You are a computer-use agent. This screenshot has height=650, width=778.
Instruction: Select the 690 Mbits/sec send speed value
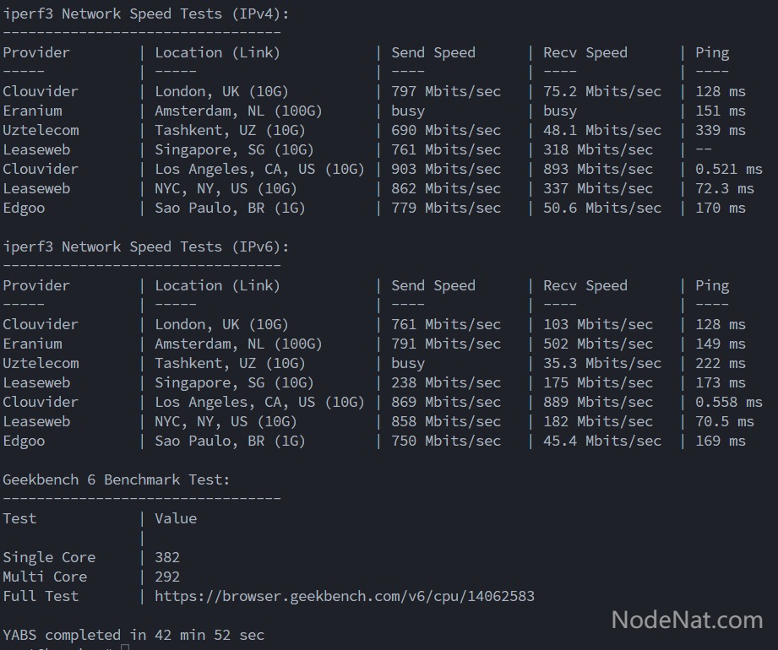(445, 130)
